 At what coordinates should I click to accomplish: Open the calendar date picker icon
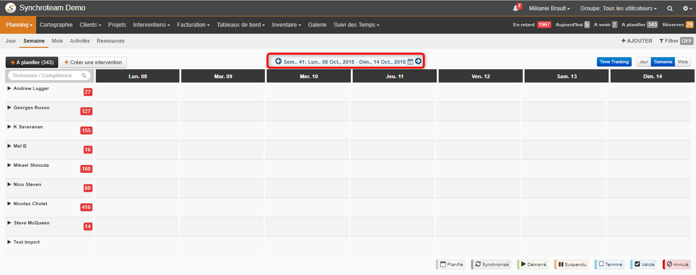pos(410,62)
